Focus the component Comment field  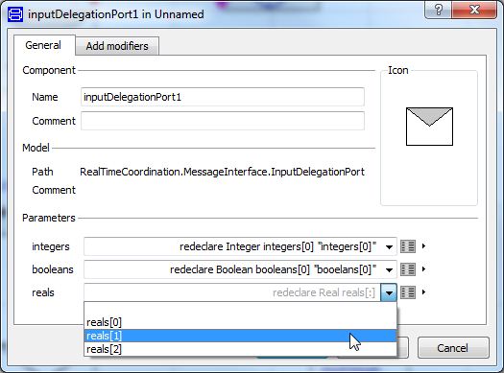click(223, 121)
